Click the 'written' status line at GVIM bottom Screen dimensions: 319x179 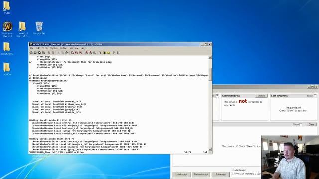56,152
